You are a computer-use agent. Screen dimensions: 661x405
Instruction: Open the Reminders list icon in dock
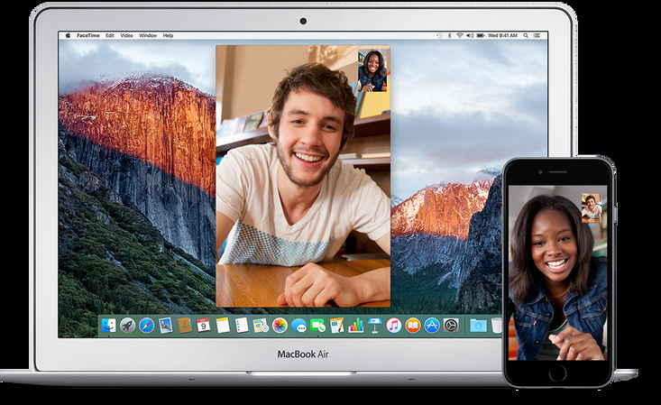tap(242, 326)
